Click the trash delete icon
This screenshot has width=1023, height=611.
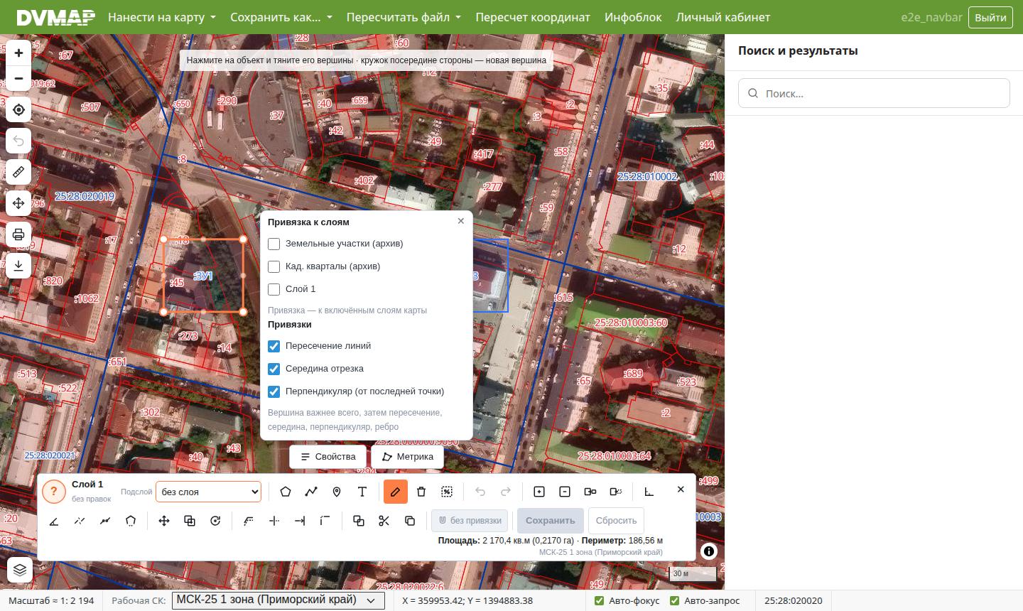[421, 492]
